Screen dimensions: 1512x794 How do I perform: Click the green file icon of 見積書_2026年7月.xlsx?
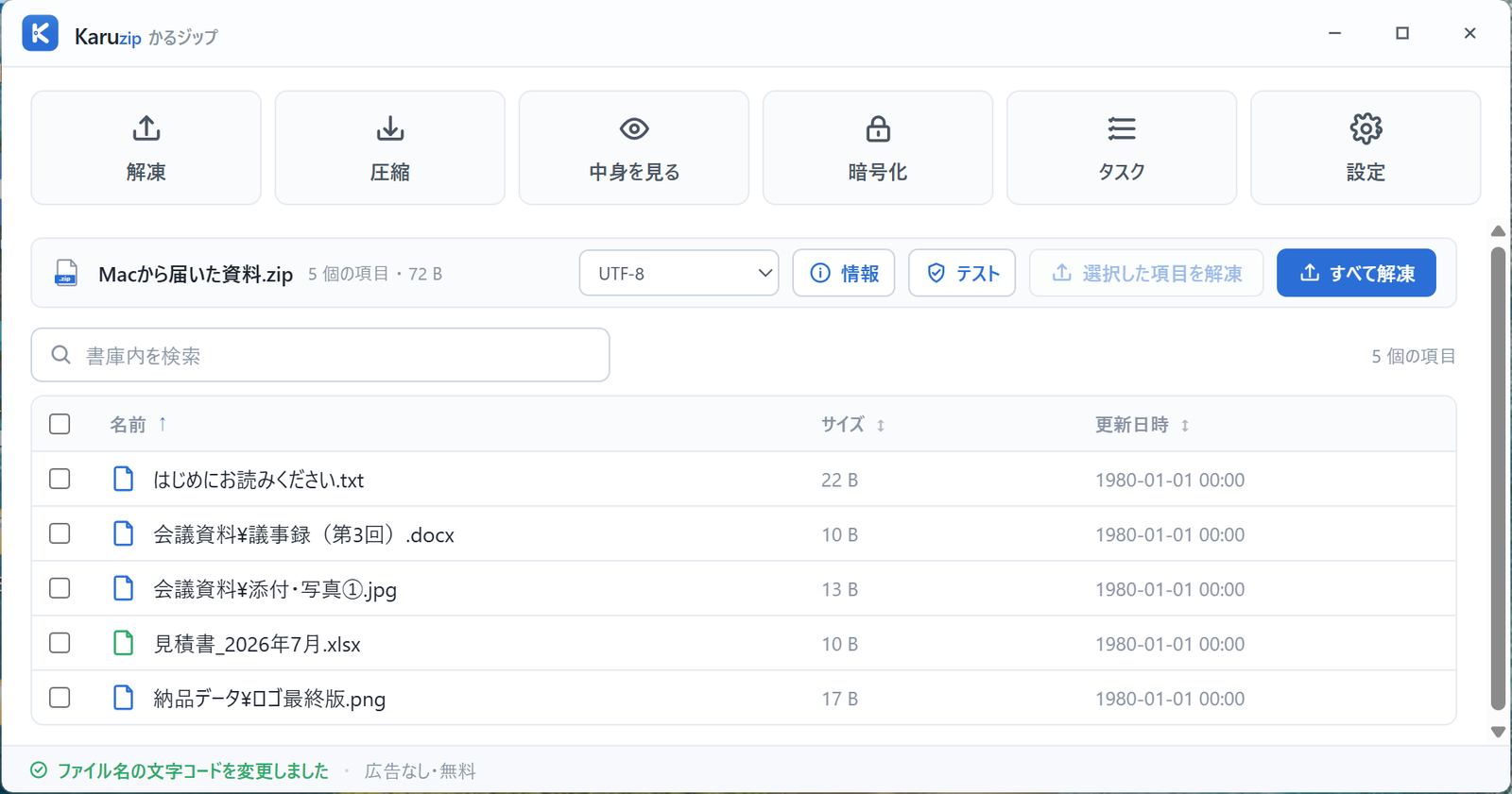coord(124,643)
